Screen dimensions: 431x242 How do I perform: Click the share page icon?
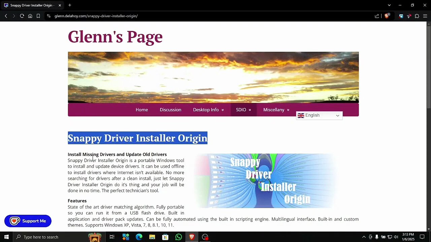point(377,16)
